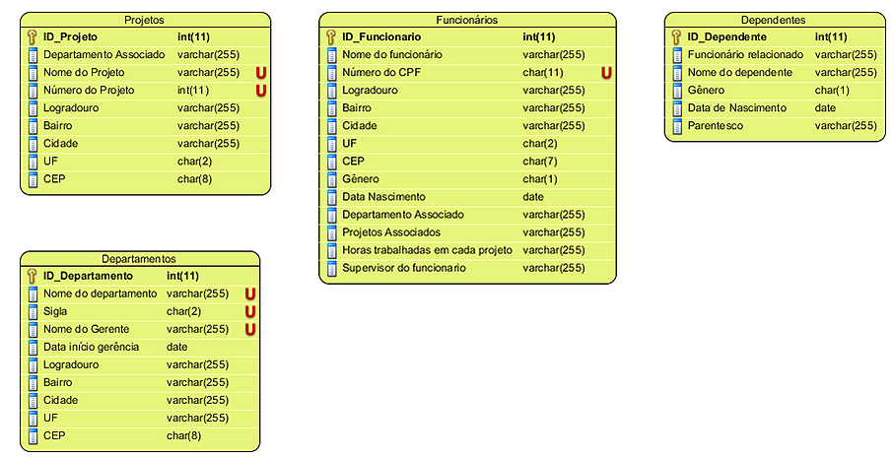Click the column icon beside Supervisor do funcionario
The image size is (894, 459).
click(x=330, y=268)
